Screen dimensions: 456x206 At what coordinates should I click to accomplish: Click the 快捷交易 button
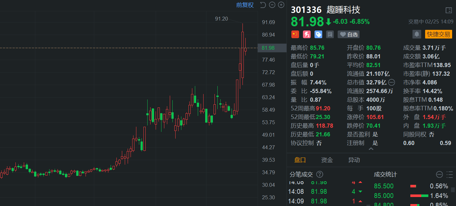click(x=438, y=34)
